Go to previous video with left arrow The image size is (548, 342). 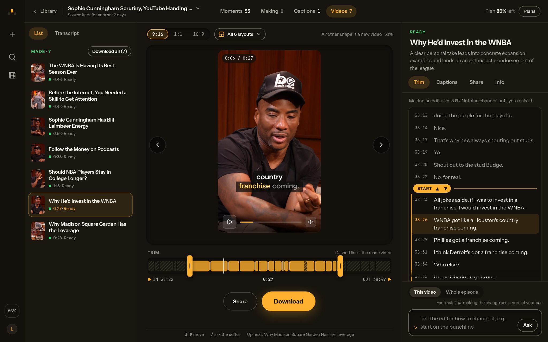pyautogui.click(x=158, y=145)
